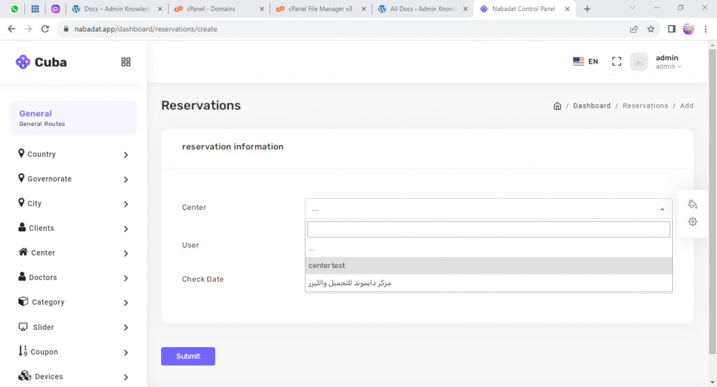717x387 pixels.
Task: Go to Dashboard via breadcrumb link
Action: (x=592, y=106)
